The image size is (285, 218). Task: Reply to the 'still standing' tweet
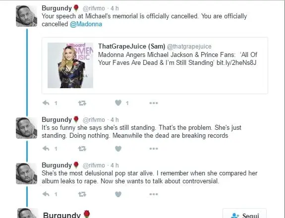(x=46, y=149)
